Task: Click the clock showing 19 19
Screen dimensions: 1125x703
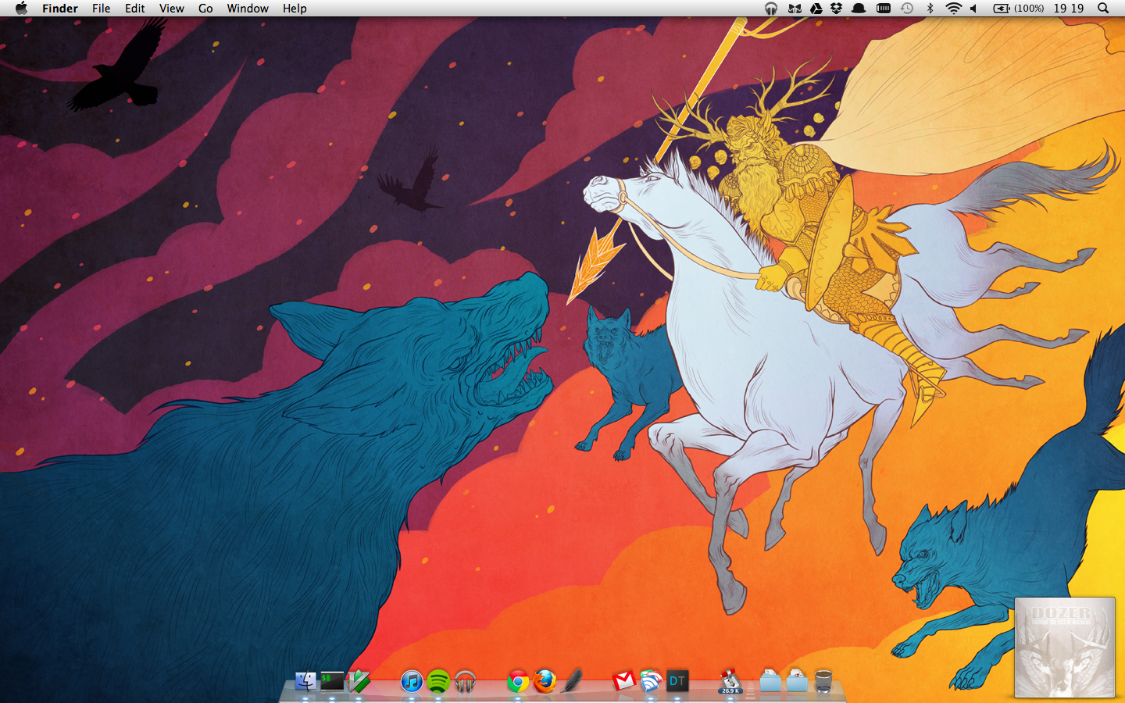Action: pyautogui.click(x=1068, y=9)
